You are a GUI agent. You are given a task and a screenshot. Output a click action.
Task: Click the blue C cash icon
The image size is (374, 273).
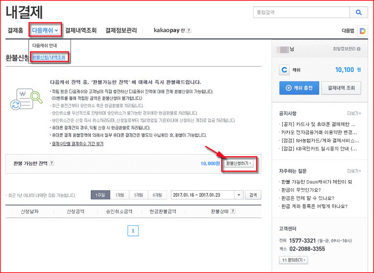click(284, 70)
